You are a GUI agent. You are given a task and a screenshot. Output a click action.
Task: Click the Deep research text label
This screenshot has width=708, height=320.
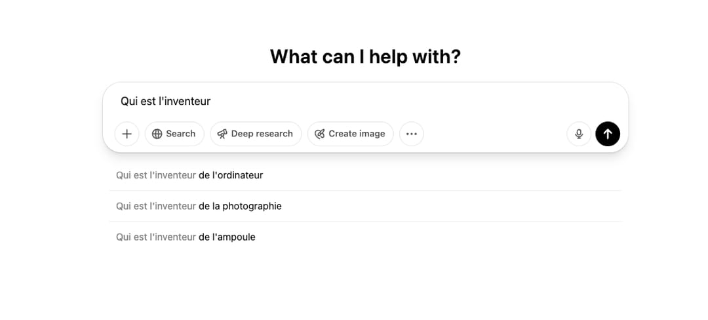coord(262,134)
